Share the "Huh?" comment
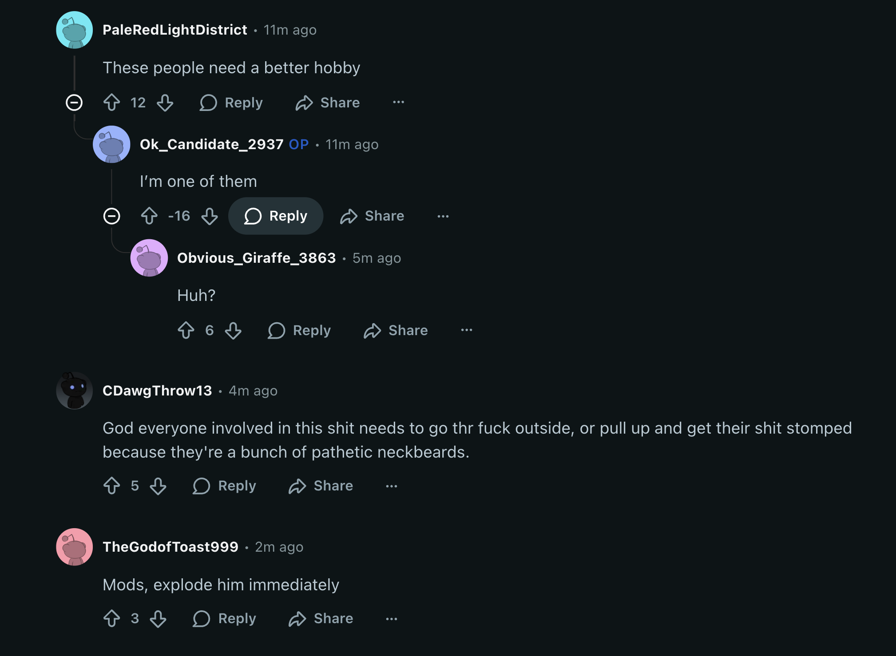Image resolution: width=896 pixels, height=656 pixels. coord(396,330)
